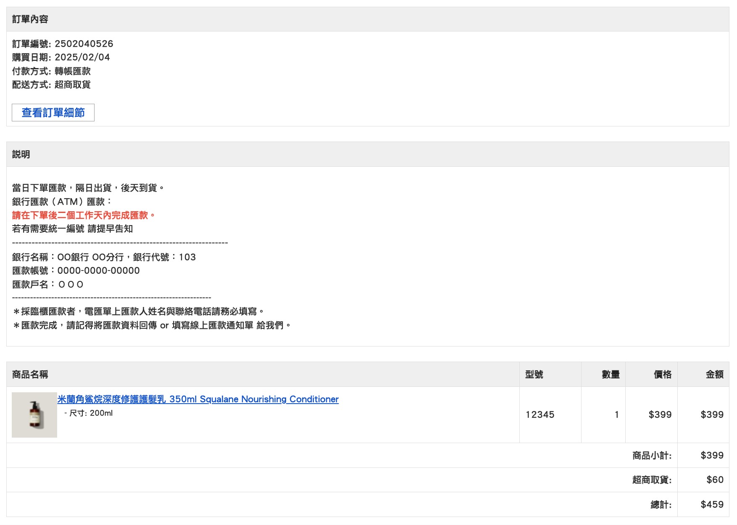Click the conditioner bottle product thumbnail
This screenshot has width=737, height=525.
tap(34, 415)
